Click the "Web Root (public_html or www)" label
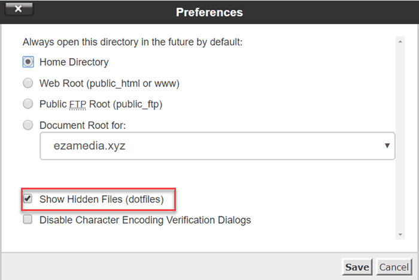Screen dimensions: 419x280 (x=110, y=83)
